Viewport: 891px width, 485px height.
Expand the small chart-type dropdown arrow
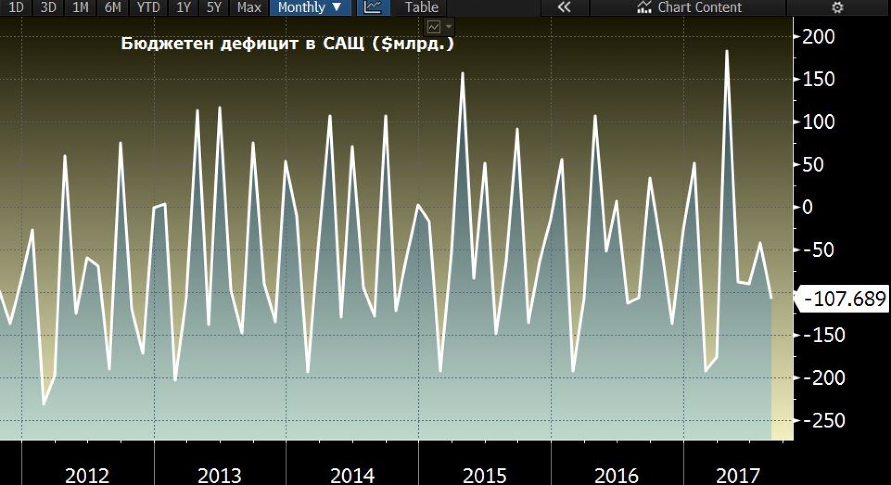(448, 27)
